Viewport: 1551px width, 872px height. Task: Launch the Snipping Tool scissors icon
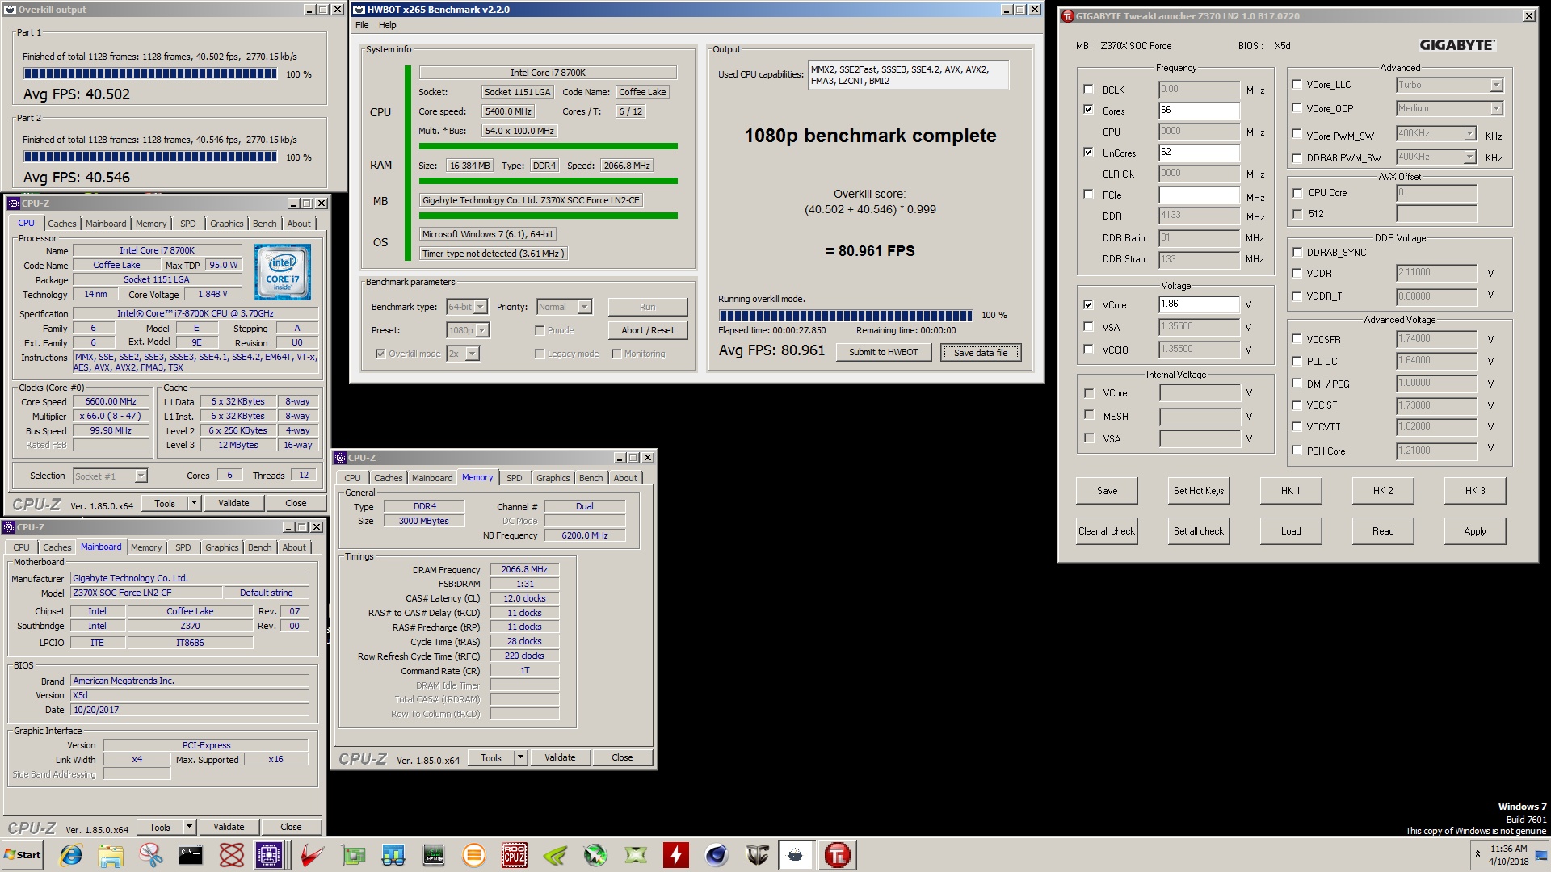click(x=150, y=855)
